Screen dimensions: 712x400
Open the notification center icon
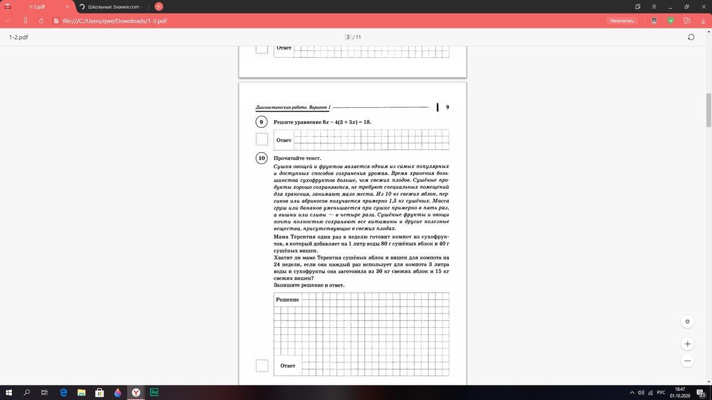[x=701, y=393]
